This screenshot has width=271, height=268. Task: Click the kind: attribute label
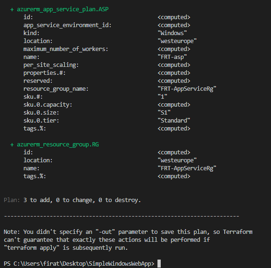point(31,33)
